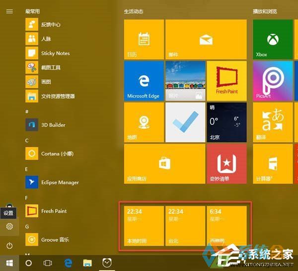This screenshot has height=271, width=298.
Task: Open File Explorer from the taskbar
Action: (x=87, y=263)
